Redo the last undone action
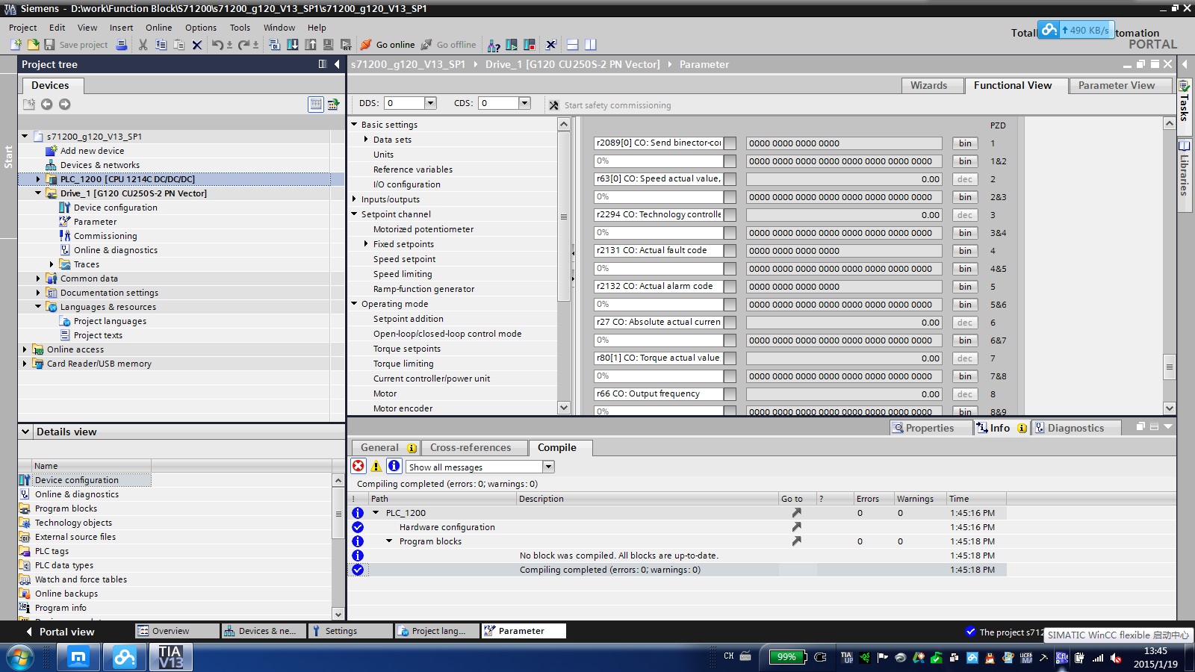The width and height of the screenshot is (1195, 672). coord(243,45)
